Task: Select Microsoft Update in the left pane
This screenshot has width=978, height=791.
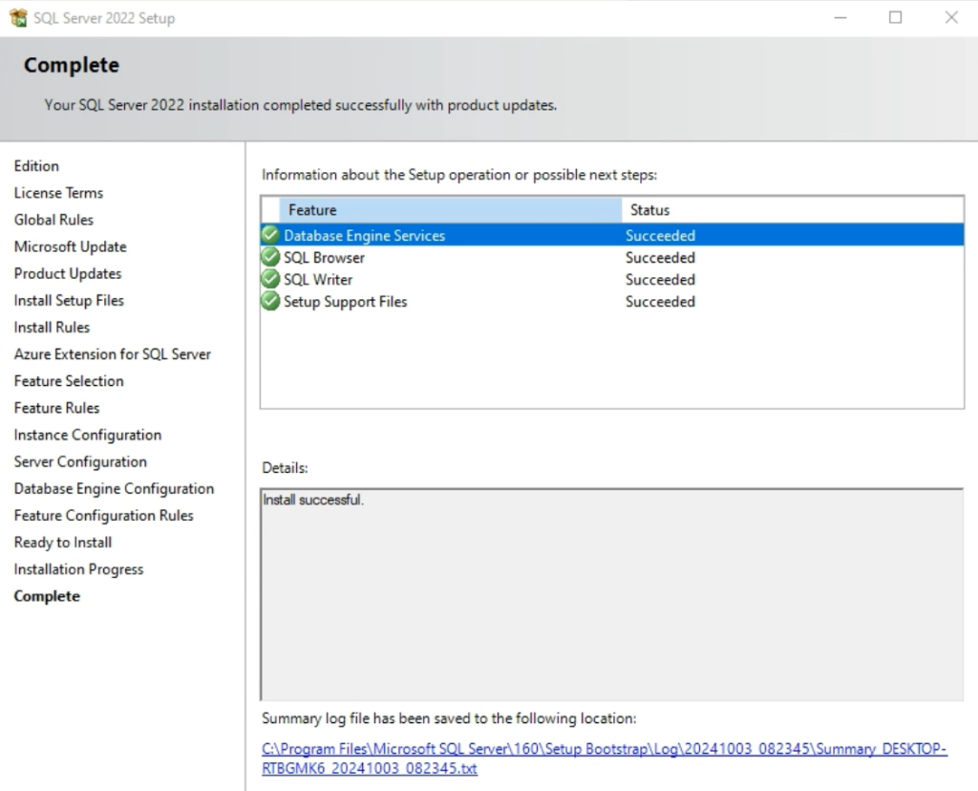Action: pos(70,246)
